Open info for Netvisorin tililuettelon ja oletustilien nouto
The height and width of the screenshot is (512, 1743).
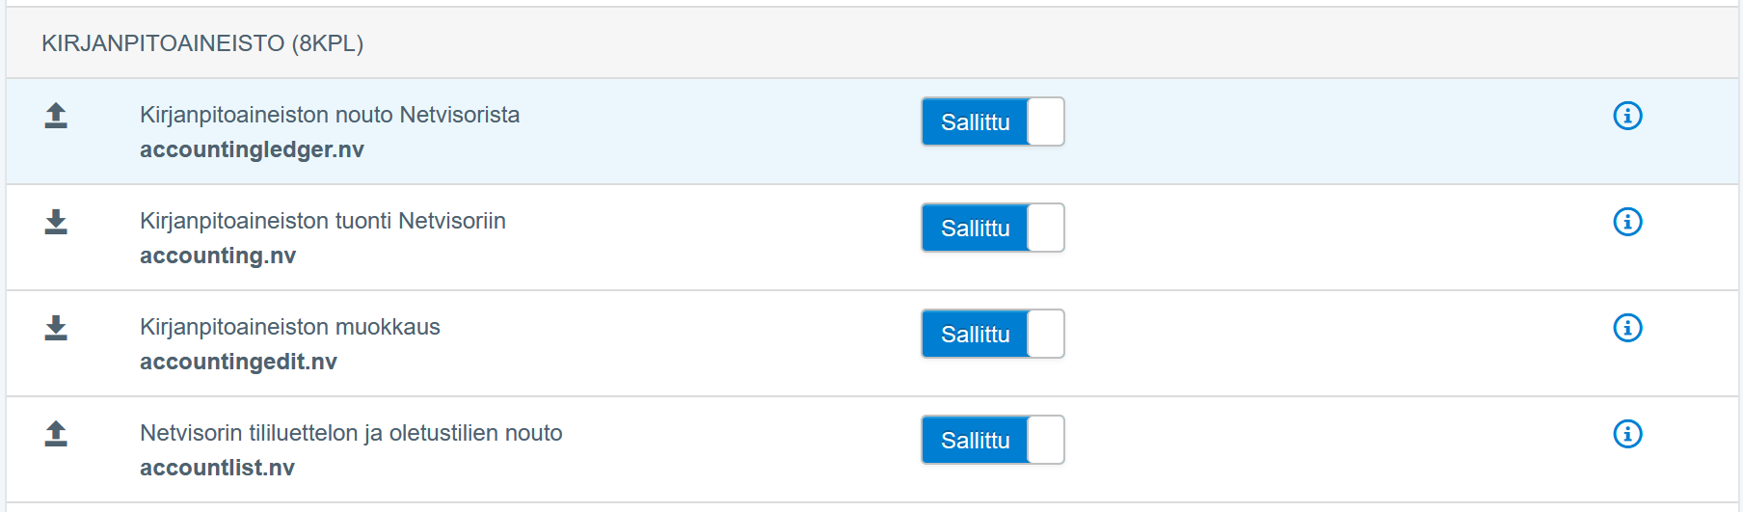point(1627,434)
